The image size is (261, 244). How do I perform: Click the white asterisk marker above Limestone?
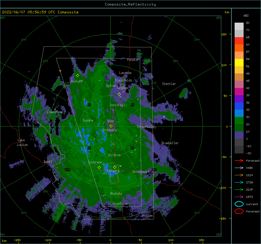click(55, 109)
